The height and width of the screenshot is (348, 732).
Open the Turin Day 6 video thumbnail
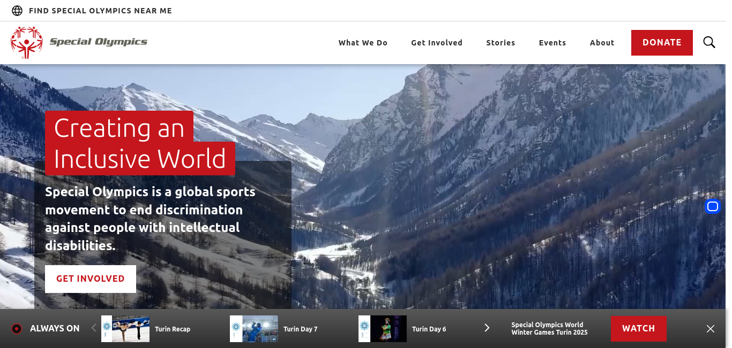click(383, 329)
